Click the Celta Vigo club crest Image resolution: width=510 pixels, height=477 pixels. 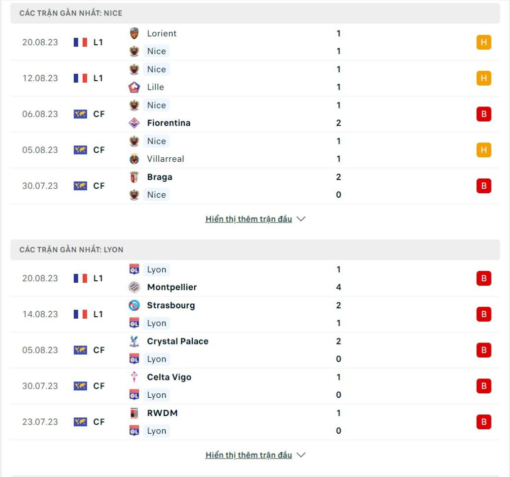coord(134,377)
